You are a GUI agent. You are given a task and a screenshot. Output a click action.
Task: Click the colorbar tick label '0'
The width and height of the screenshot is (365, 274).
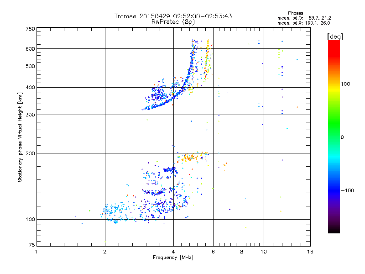click(x=342, y=137)
